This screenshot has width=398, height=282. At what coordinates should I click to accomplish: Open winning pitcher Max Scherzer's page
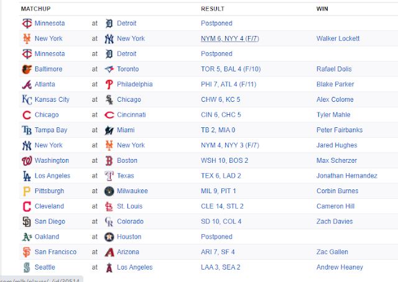(336, 160)
